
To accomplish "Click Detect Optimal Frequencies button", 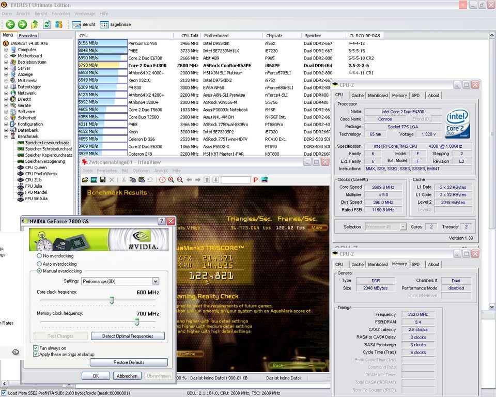I will pyautogui.click(x=128, y=336).
